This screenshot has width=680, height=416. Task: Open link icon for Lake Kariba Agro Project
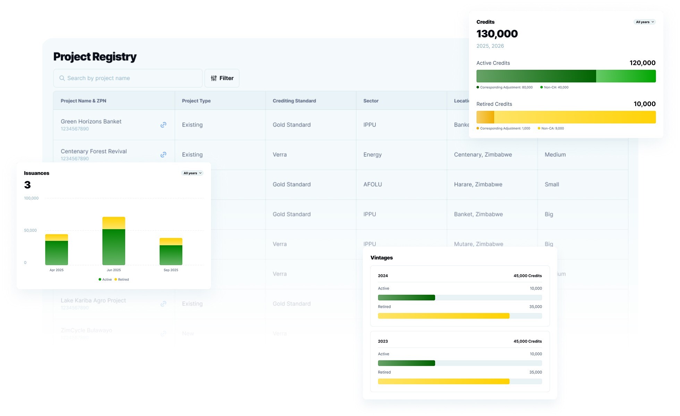point(163,304)
